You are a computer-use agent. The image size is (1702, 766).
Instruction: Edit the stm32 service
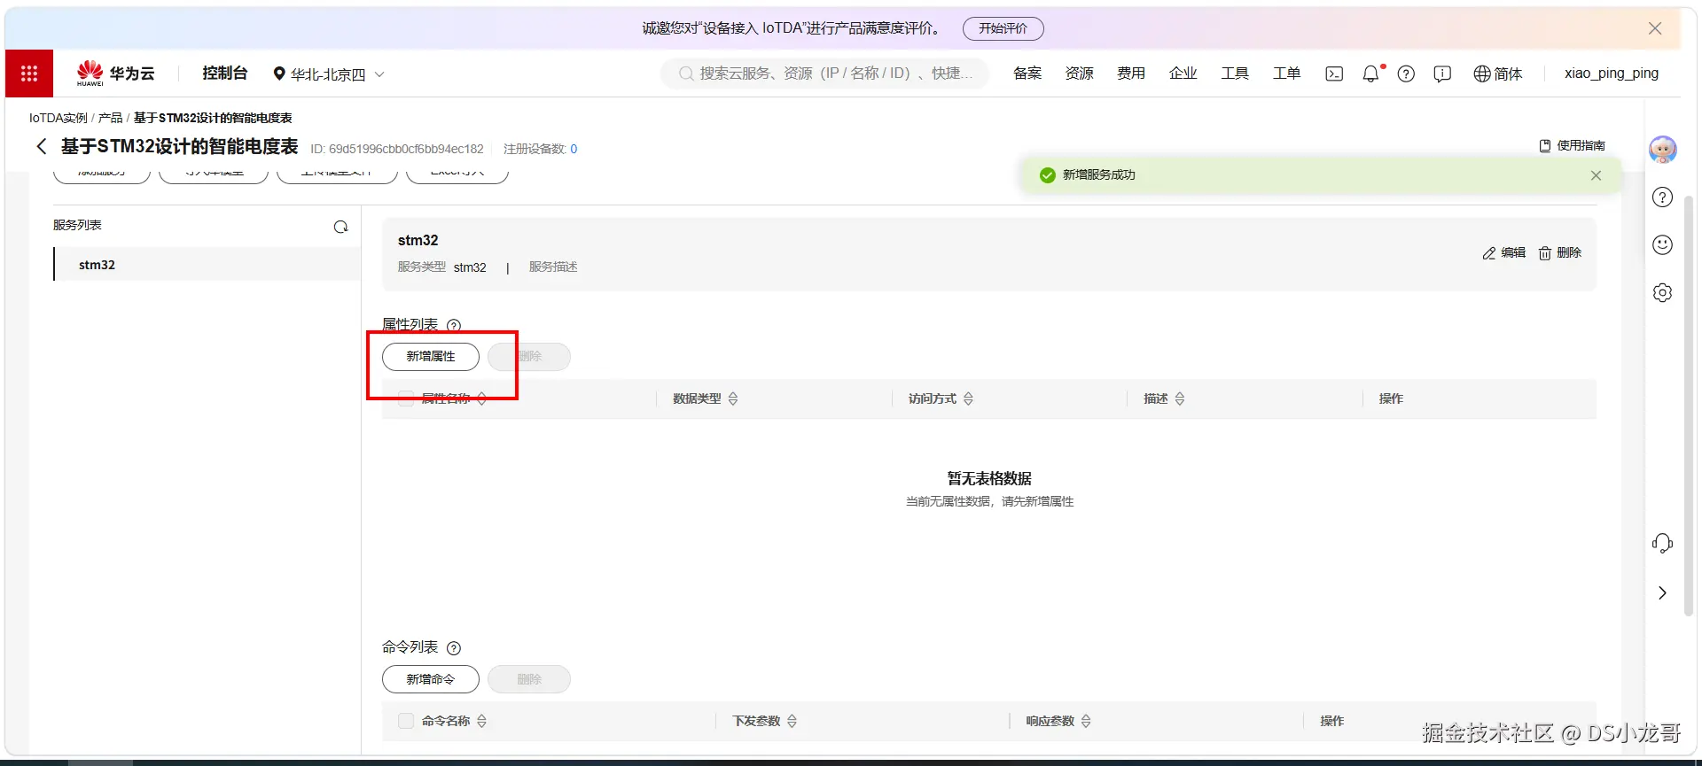tap(1504, 253)
